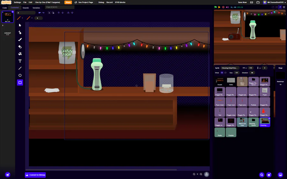The image size is (287, 179).
Task: Click Convert to Bitmap
Action: pos(35,175)
